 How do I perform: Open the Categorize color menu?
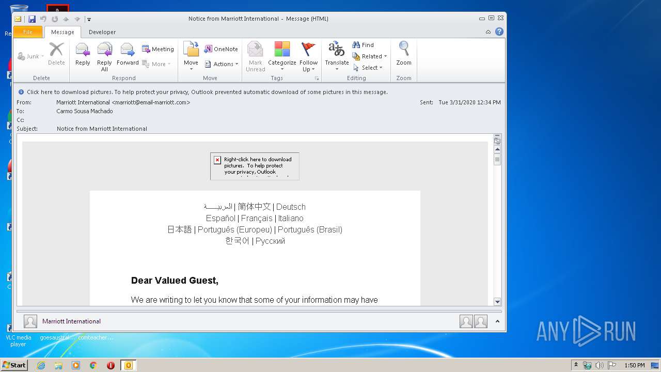282,56
